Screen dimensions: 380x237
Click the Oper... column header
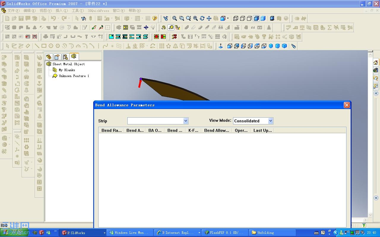[241, 130]
